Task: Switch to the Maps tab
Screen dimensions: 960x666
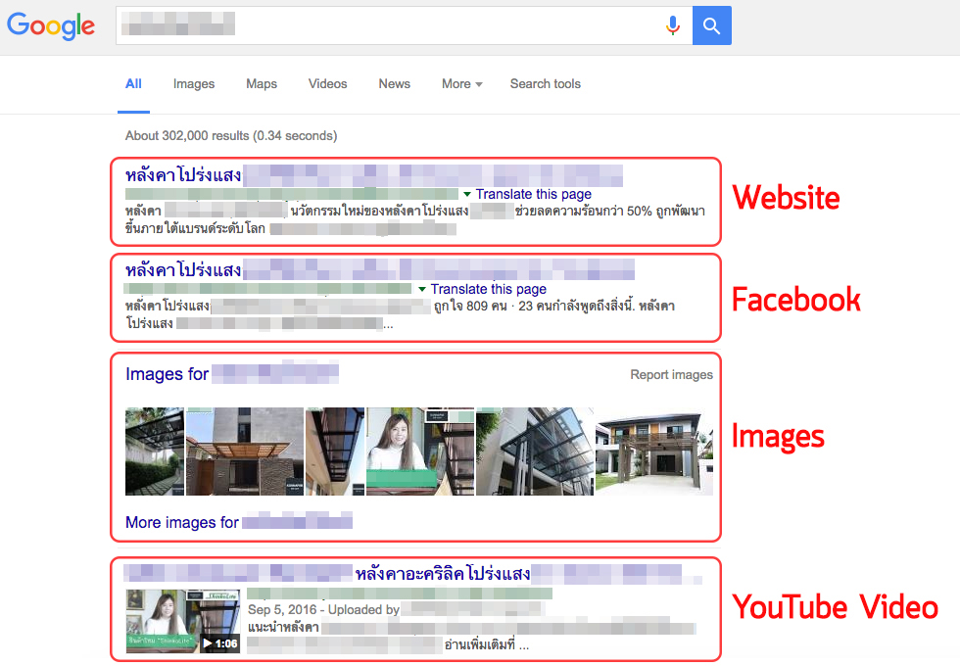Action: coord(262,84)
